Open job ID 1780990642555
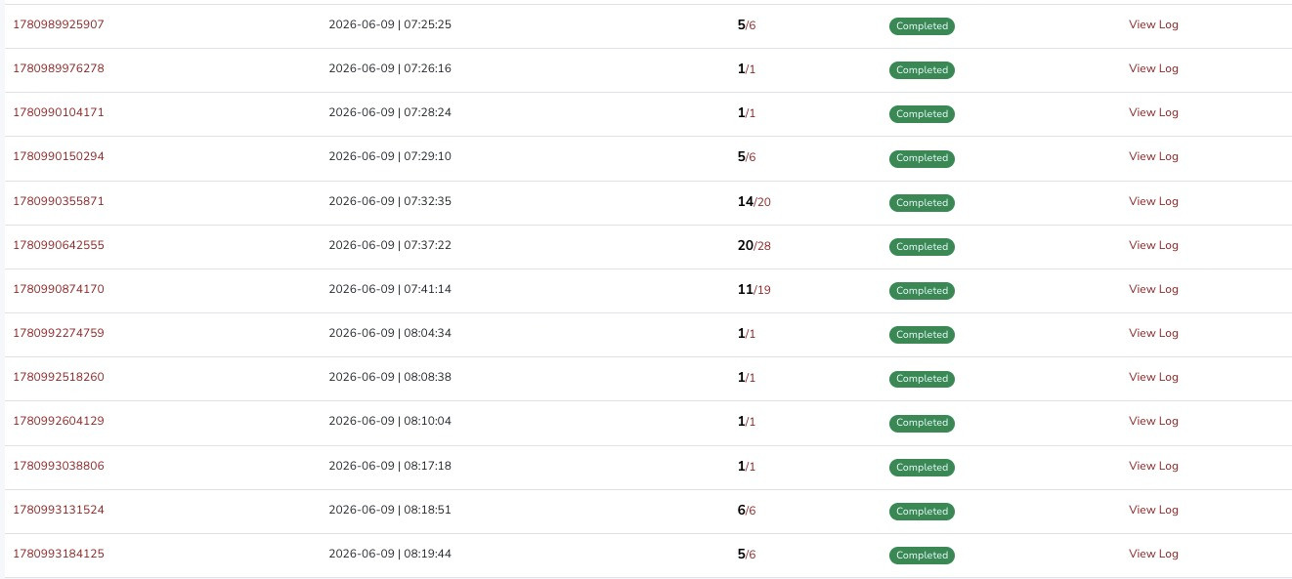The image size is (1292, 579). point(58,245)
